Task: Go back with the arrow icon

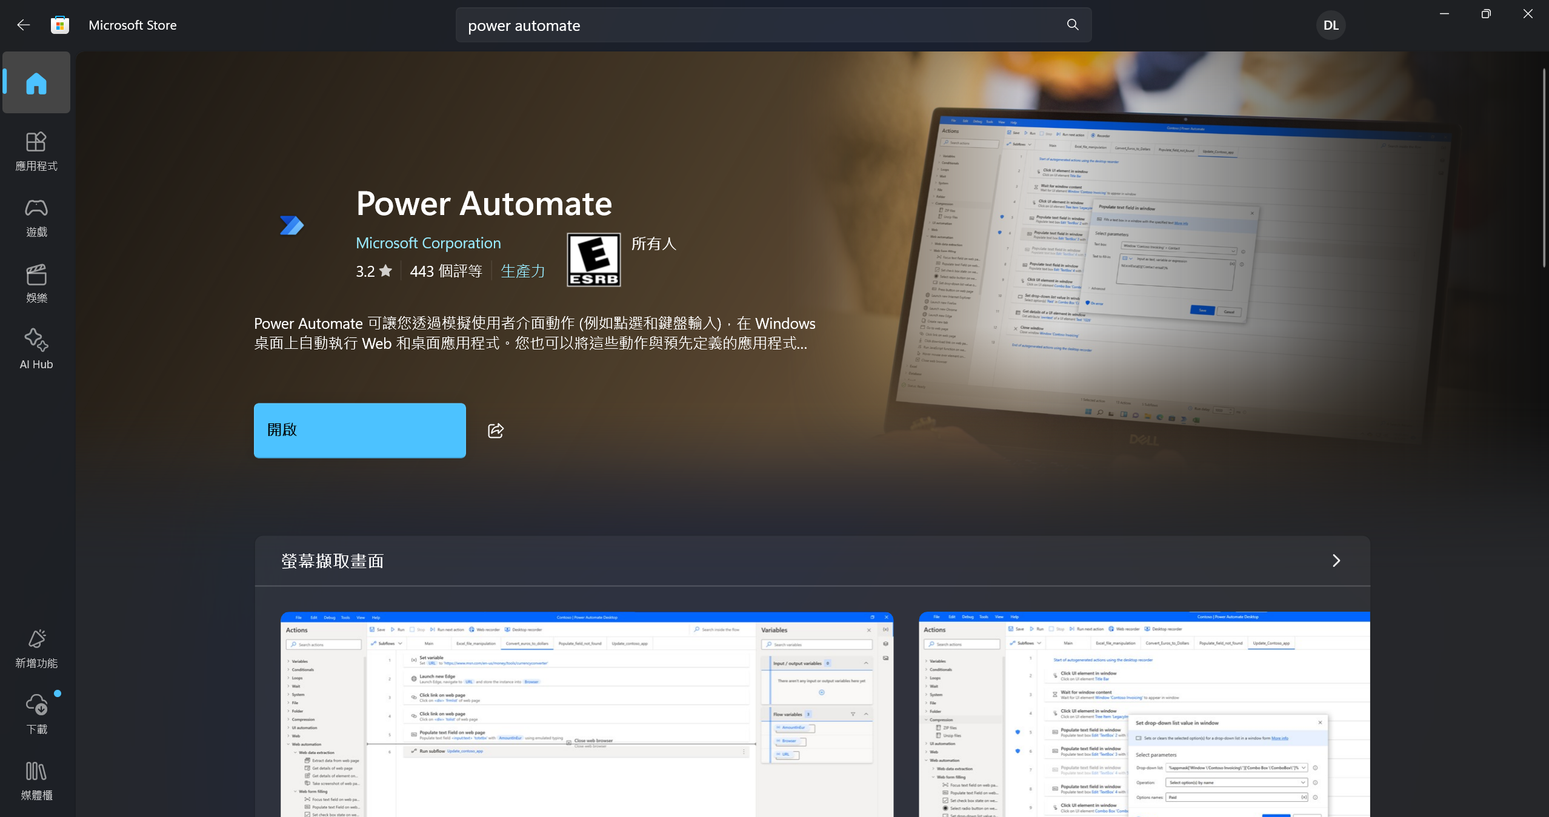Action: click(24, 25)
